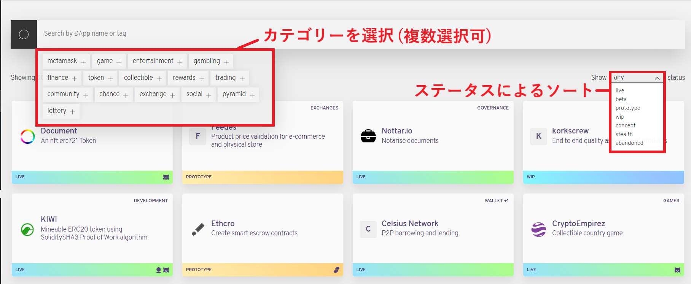Click the DEVELOPMENT category label on KIWI
The width and height of the screenshot is (691, 284).
[x=151, y=201]
